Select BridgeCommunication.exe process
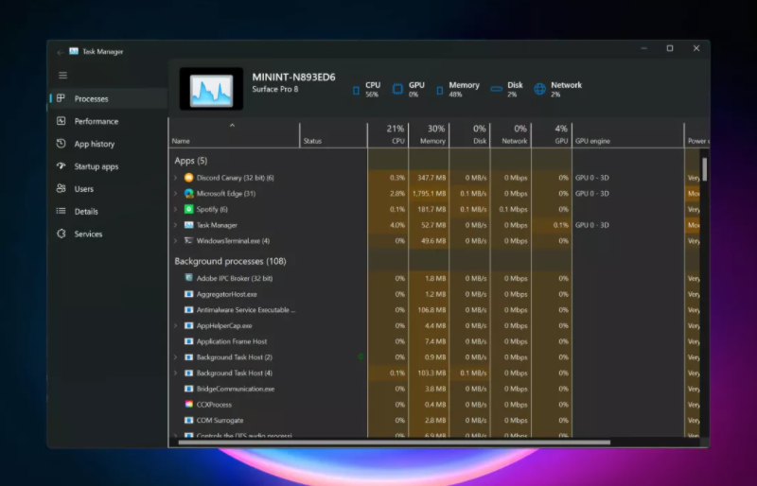The height and width of the screenshot is (486, 757). click(x=434, y=389)
